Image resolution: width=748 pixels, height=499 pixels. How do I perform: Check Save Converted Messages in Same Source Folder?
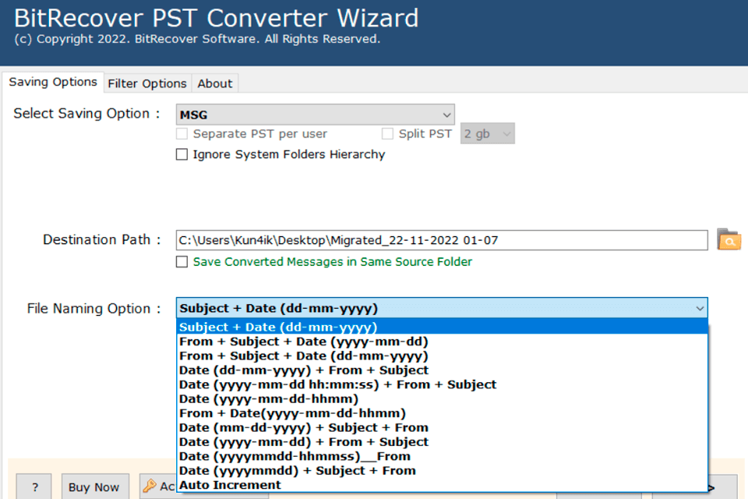[182, 262]
